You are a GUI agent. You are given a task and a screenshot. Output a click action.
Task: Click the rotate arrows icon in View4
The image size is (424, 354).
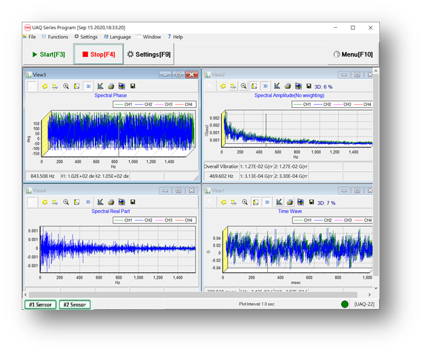44,202
